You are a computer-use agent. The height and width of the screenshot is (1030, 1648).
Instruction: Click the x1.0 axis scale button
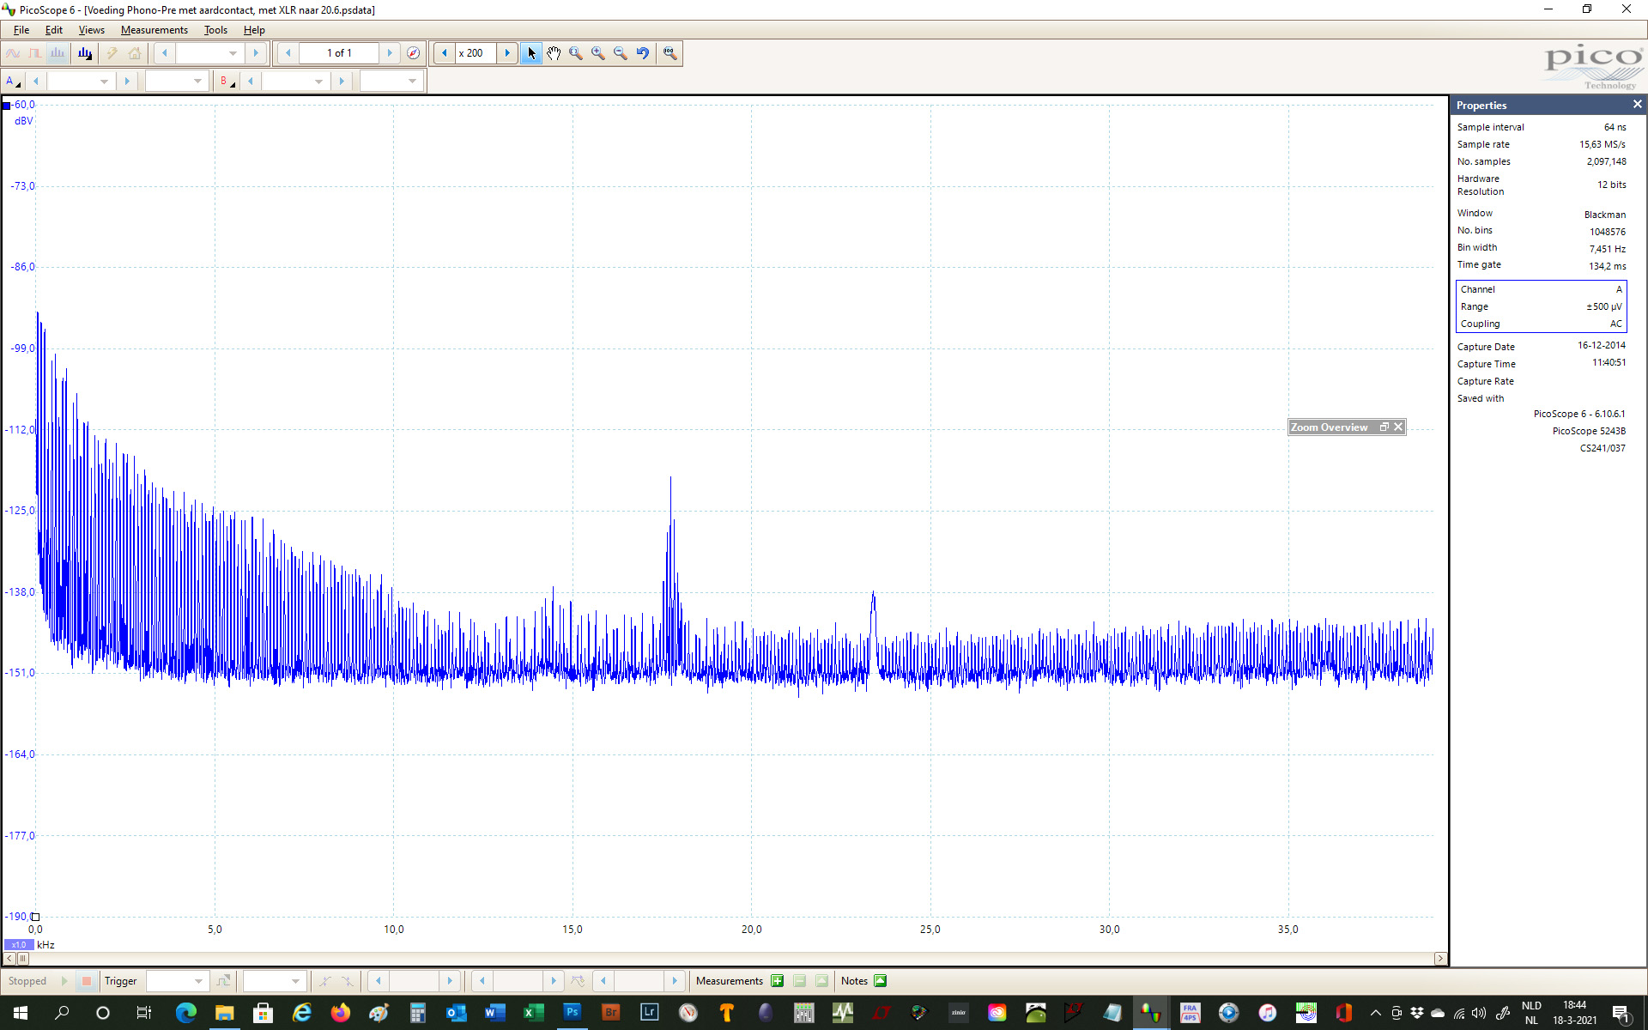(19, 945)
